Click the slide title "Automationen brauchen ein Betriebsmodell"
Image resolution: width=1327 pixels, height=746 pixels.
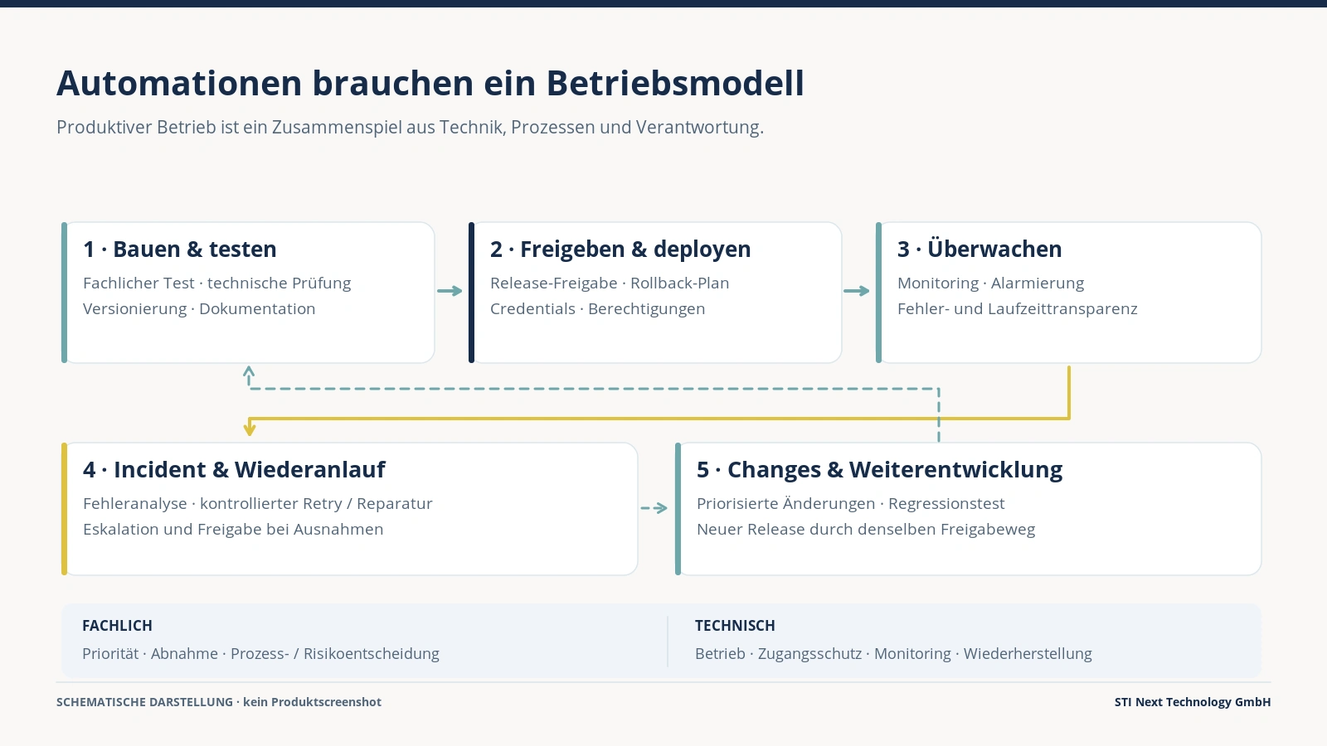click(x=430, y=83)
